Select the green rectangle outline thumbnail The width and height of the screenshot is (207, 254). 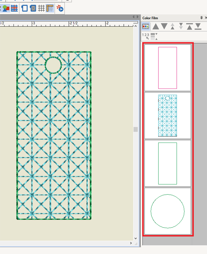pyautogui.click(x=168, y=163)
